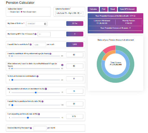Image resolution: width=148 pixels, height=133 pixels.
Task: Click Status of your Pension Account title
Action: pyautogui.click(x=116, y=40)
